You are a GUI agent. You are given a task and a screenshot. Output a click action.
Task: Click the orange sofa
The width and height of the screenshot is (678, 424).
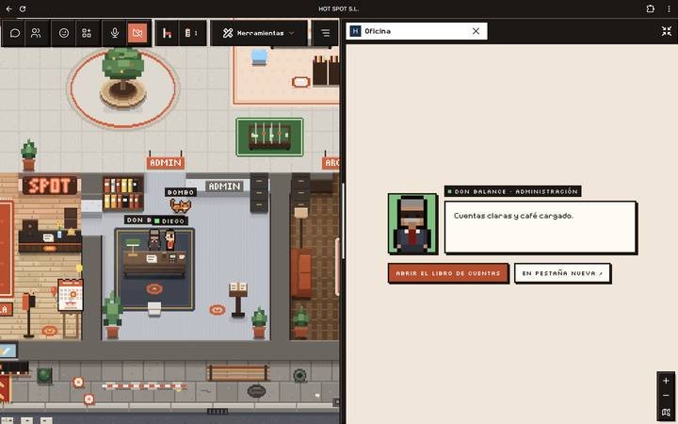coord(301,273)
